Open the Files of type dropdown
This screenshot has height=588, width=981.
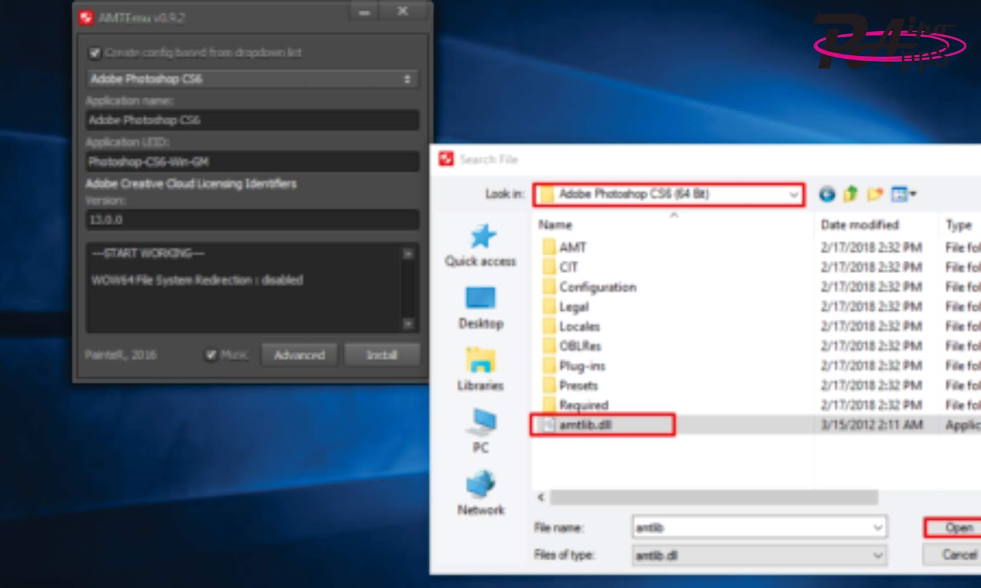tap(760, 556)
